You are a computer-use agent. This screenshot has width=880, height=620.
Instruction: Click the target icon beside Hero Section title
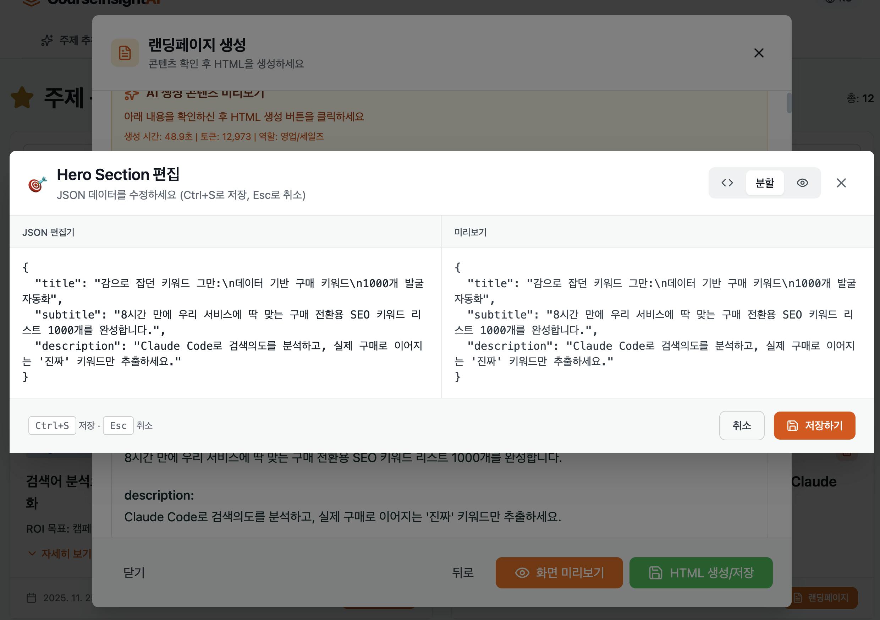pyautogui.click(x=38, y=184)
